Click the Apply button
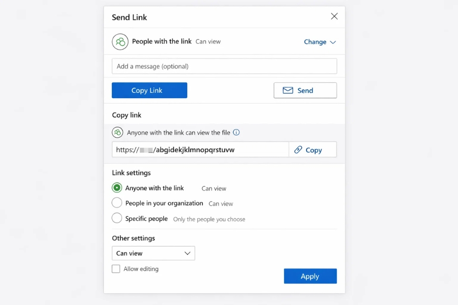Image resolution: width=458 pixels, height=305 pixels. click(x=310, y=276)
